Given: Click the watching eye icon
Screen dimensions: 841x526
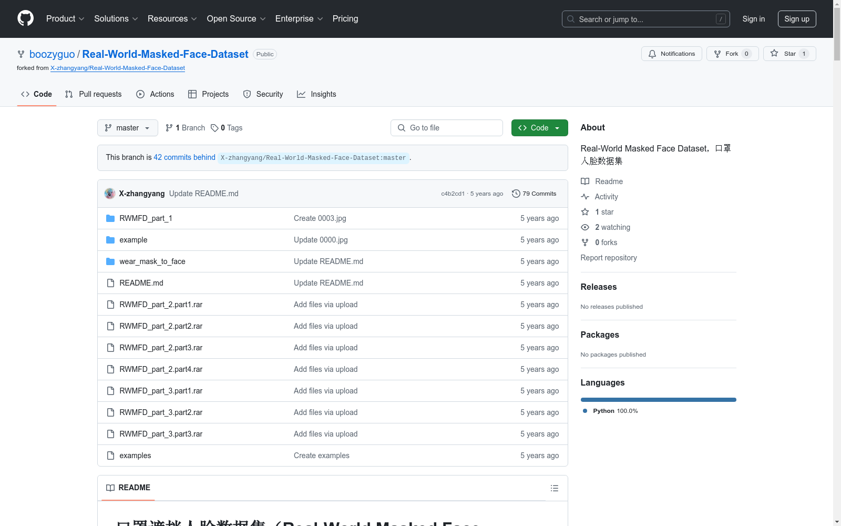Looking at the screenshot, I should click(585, 227).
